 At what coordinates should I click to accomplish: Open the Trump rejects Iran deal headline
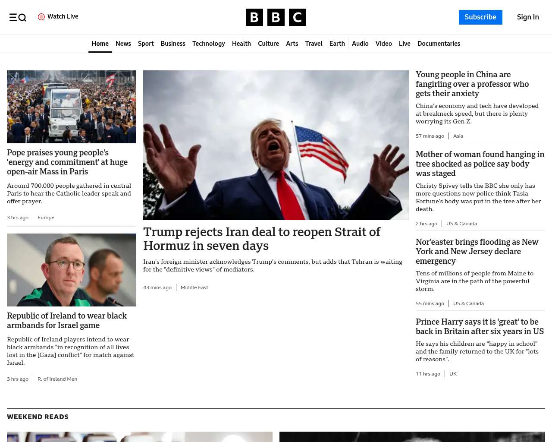pyautogui.click(x=262, y=239)
